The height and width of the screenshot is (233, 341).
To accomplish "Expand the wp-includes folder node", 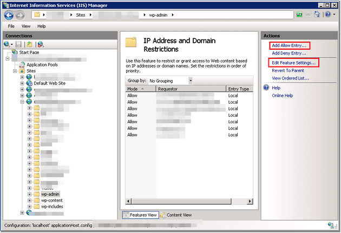I will (30, 207).
